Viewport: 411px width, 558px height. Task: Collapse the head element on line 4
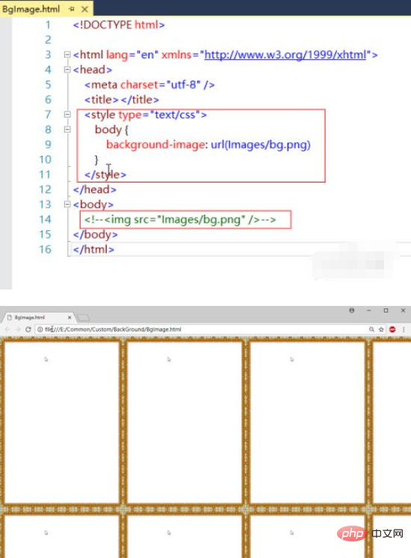(67, 70)
